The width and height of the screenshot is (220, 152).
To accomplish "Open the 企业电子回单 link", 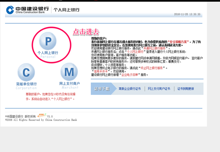I will (130, 75).
